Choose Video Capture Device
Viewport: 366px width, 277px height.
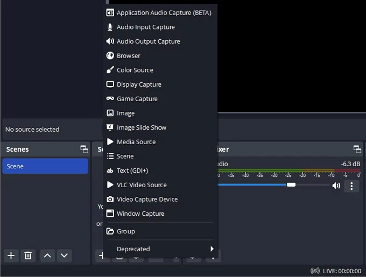(160, 200)
